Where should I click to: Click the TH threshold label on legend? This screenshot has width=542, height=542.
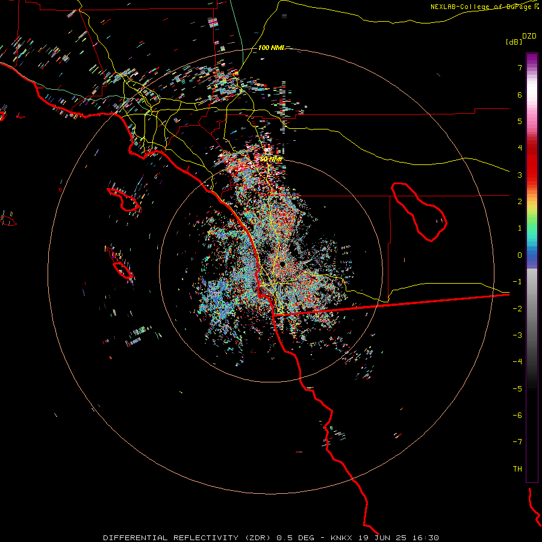tap(517, 469)
